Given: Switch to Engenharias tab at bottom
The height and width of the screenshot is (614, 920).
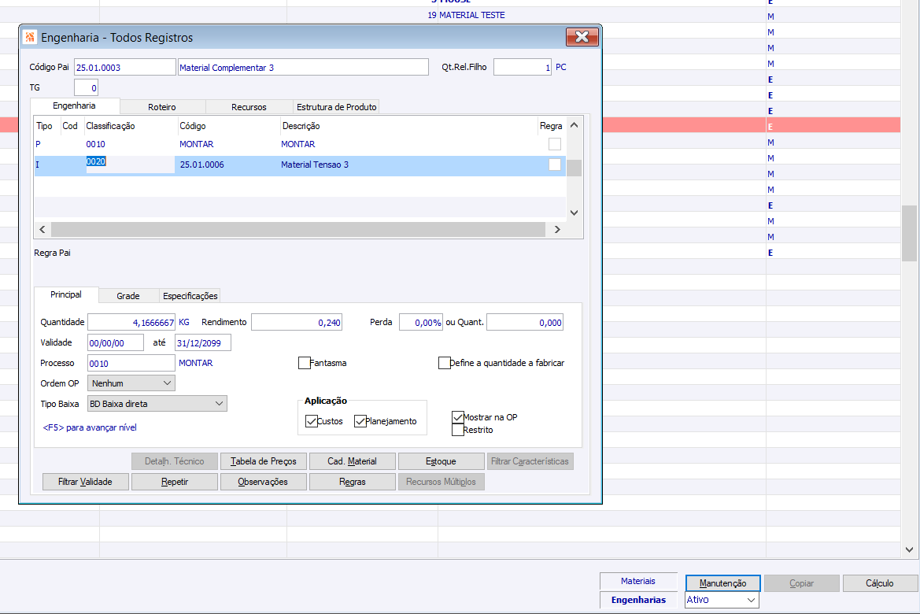Looking at the screenshot, I should 638,600.
